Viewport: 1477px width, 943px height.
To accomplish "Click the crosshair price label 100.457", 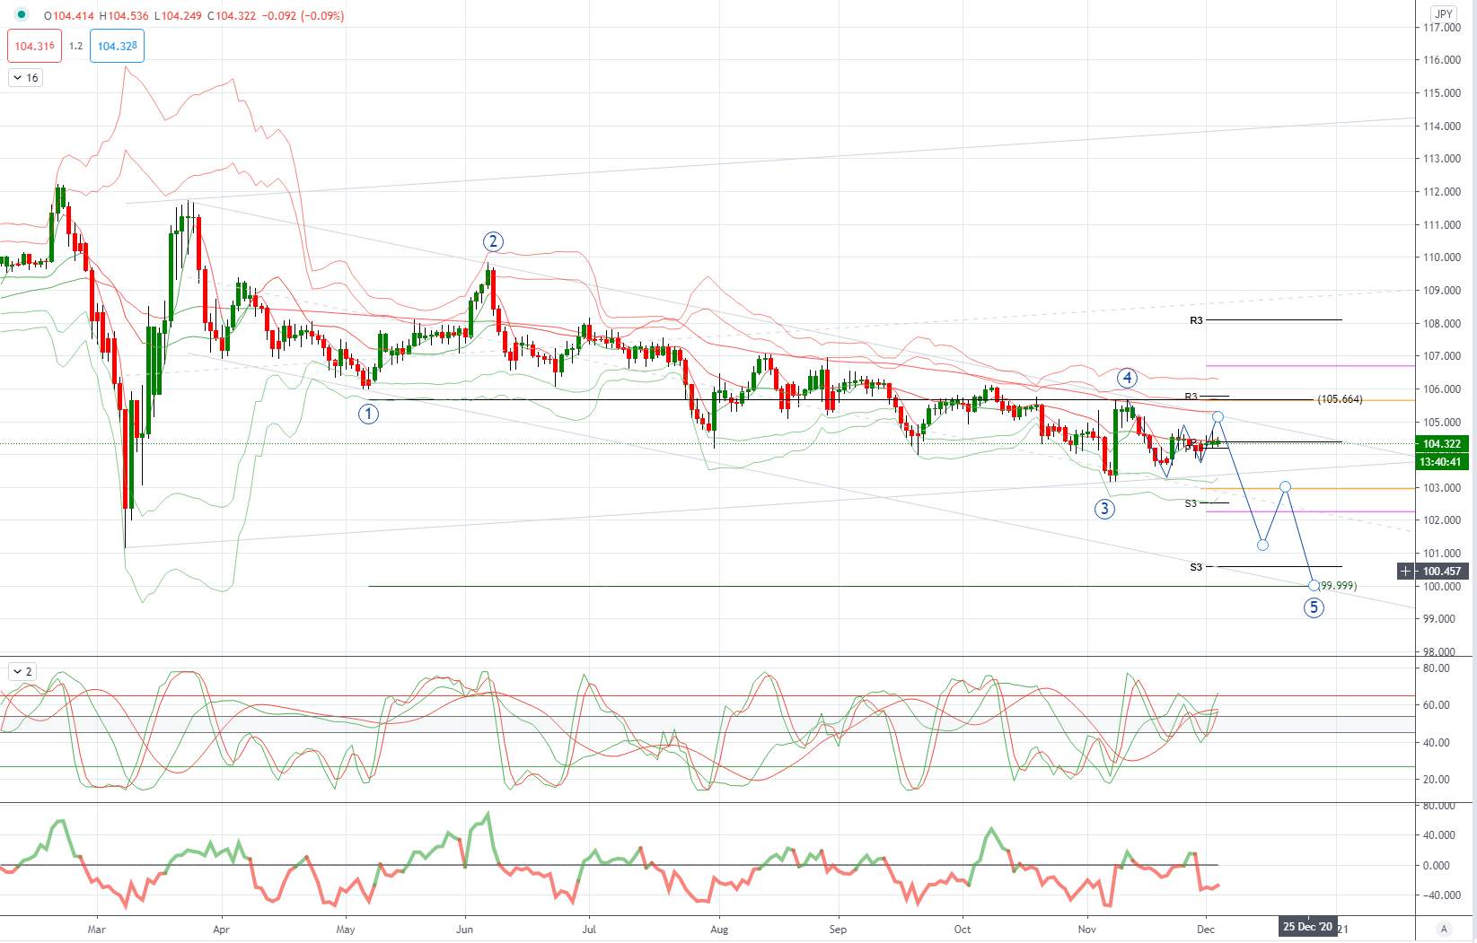I will [x=1442, y=571].
